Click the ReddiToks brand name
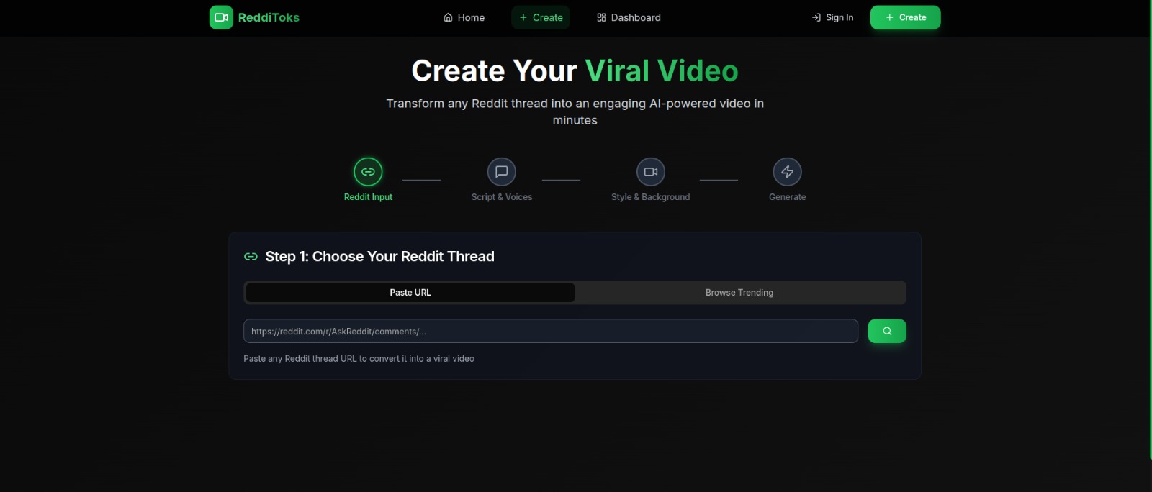The height and width of the screenshot is (492, 1152). click(269, 17)
